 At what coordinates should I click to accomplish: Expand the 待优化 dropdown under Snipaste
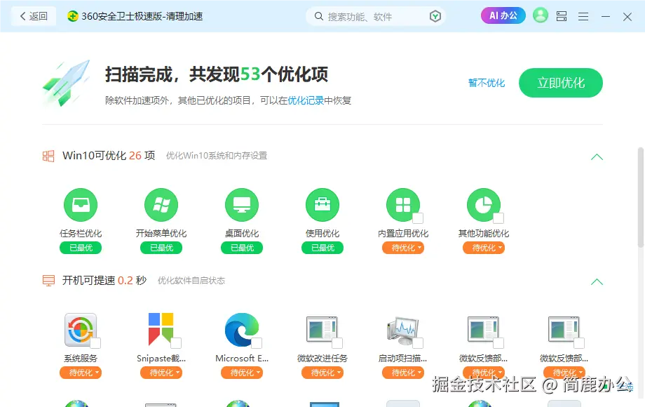click(161, 373)
